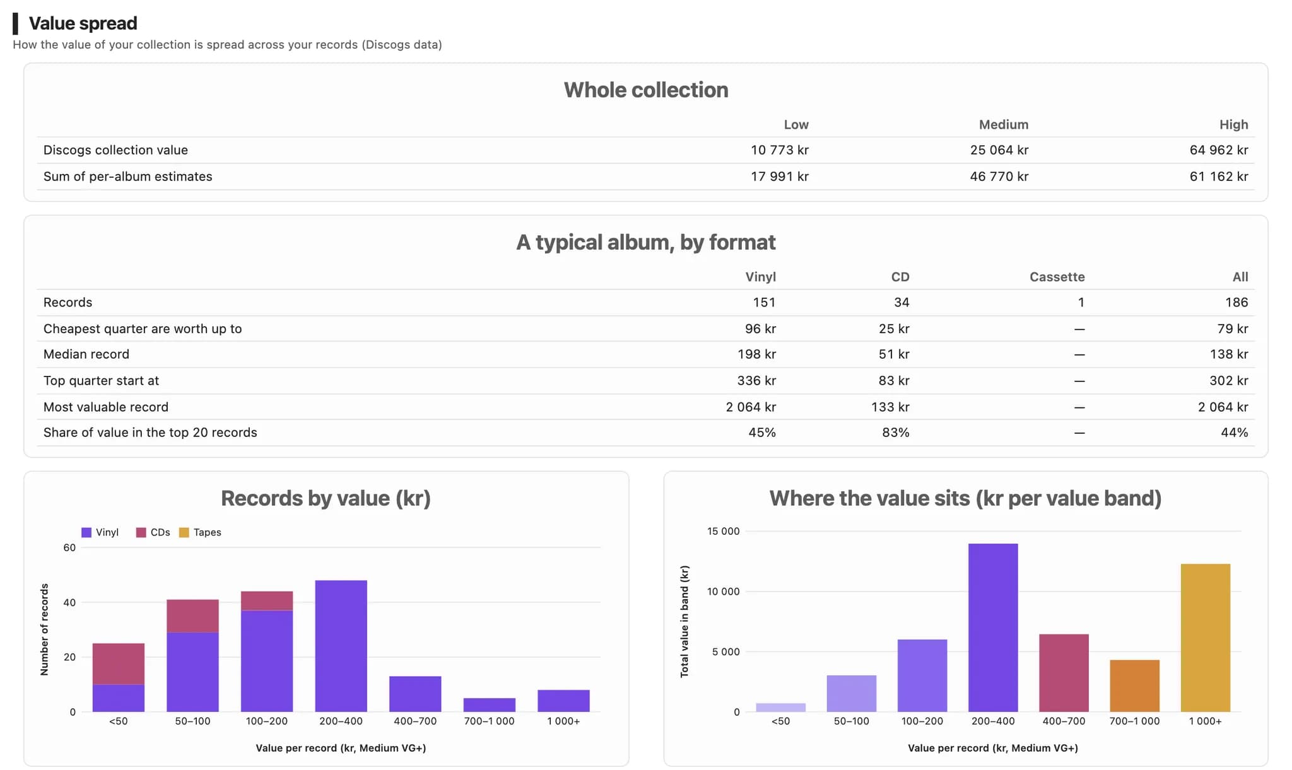The width and height of the screenshot is (1292, 770).
Task: Click the 198 kr median vinyl value
Action: pos(756,354)
